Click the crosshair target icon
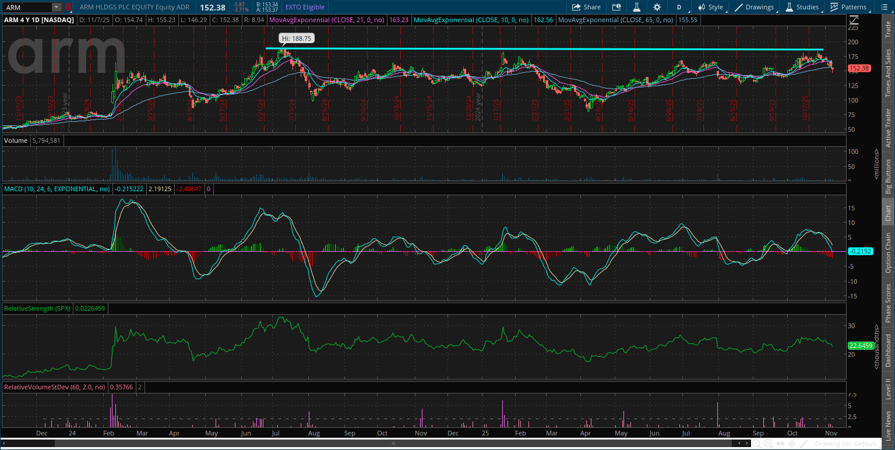Screen dimensions: 895x450 coord(792,444)
